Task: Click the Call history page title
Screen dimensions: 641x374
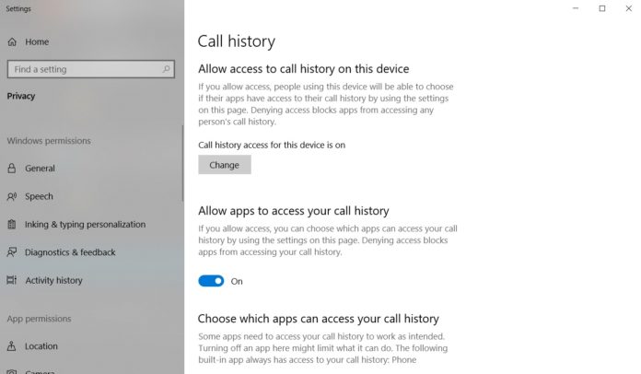Action: [x=237, y=41]
